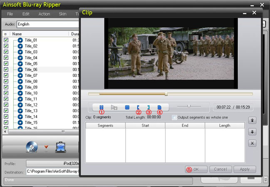Set the segment end bracket marker

pyautogui.click(x=149, y=107)
